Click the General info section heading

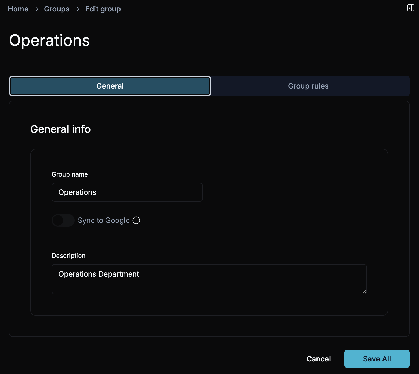point(61,129)
